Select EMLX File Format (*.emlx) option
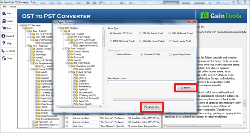250x133 pixels. [111, 41]
